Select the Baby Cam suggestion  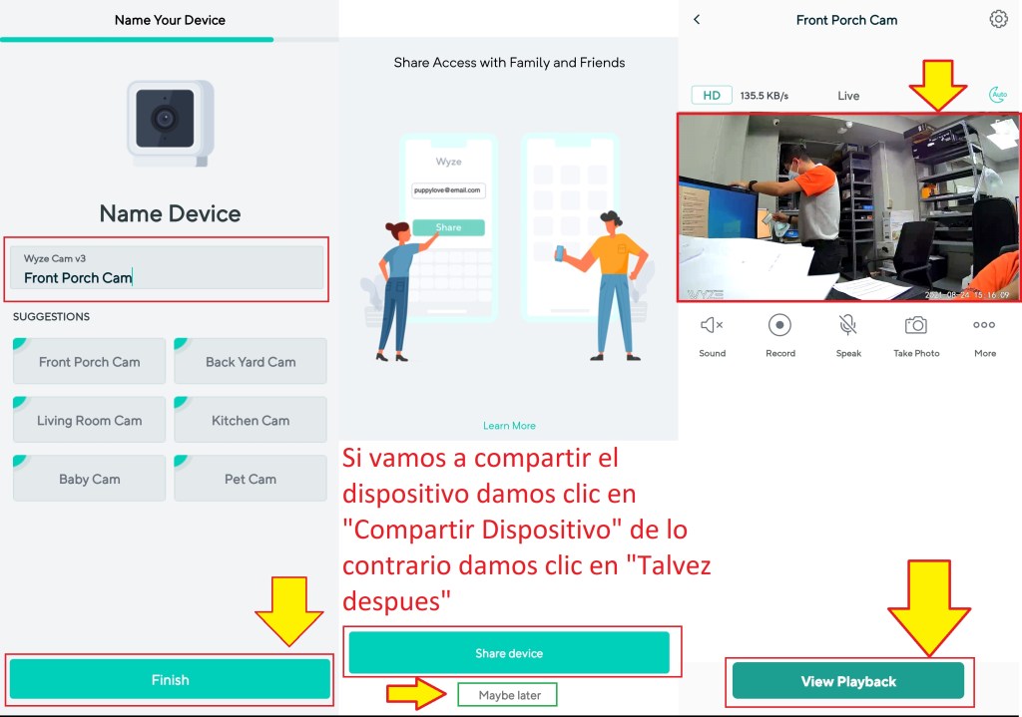point(90,479)
